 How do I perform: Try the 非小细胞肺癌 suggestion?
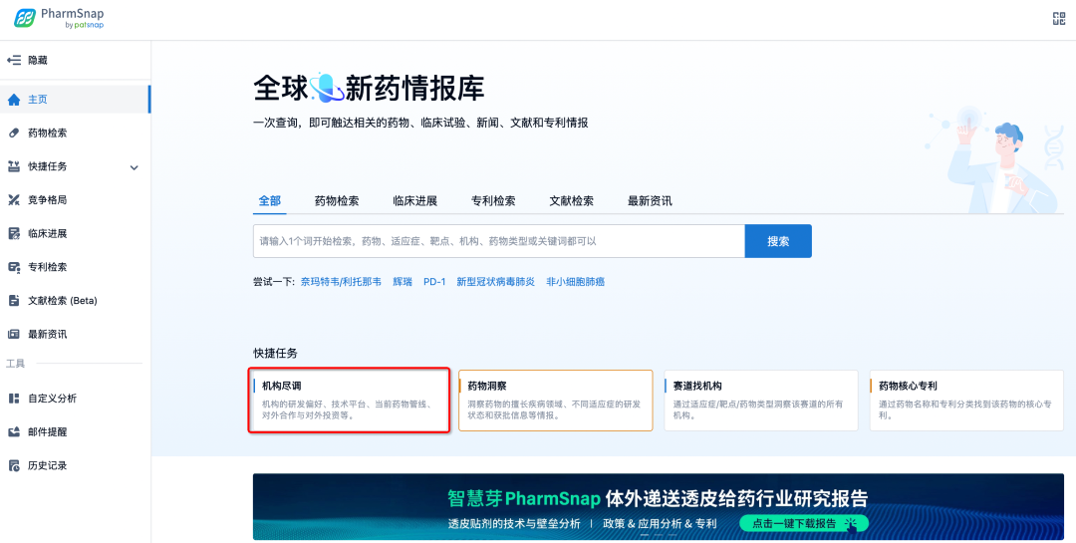pos(575,281)
